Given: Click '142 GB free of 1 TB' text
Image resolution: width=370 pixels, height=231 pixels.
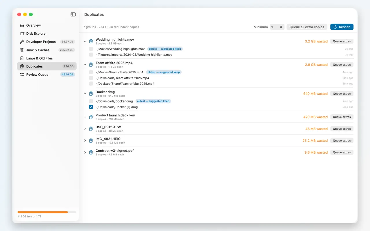Looking at the screenshot, I should [29, 216].
